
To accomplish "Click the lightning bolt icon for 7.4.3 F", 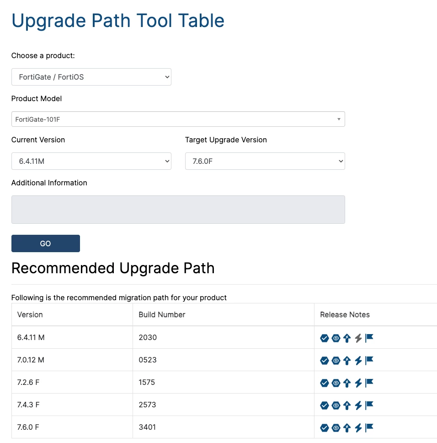I will [x=358, y=405].
